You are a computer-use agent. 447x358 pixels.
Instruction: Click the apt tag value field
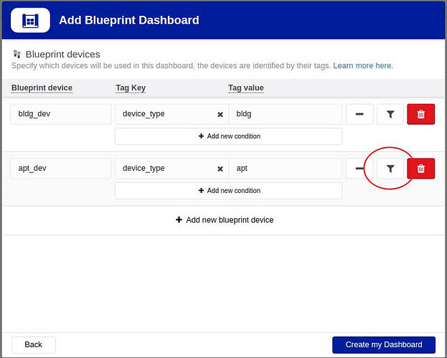pos(285,169)
